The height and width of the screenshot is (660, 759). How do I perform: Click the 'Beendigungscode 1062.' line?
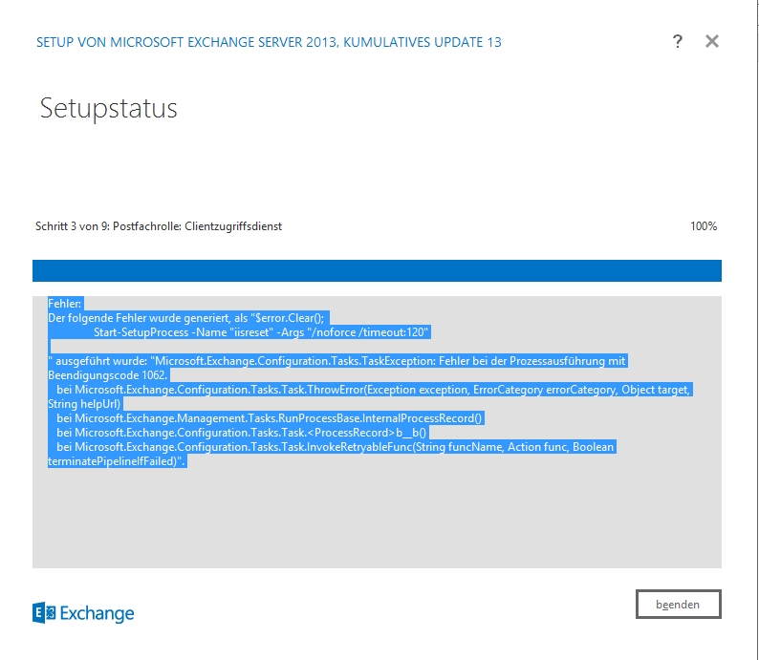pyautogui.click(x=108, y=375)
